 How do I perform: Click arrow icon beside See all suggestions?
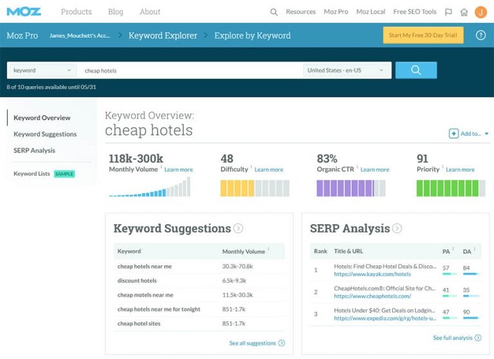[x=282, y=343]
